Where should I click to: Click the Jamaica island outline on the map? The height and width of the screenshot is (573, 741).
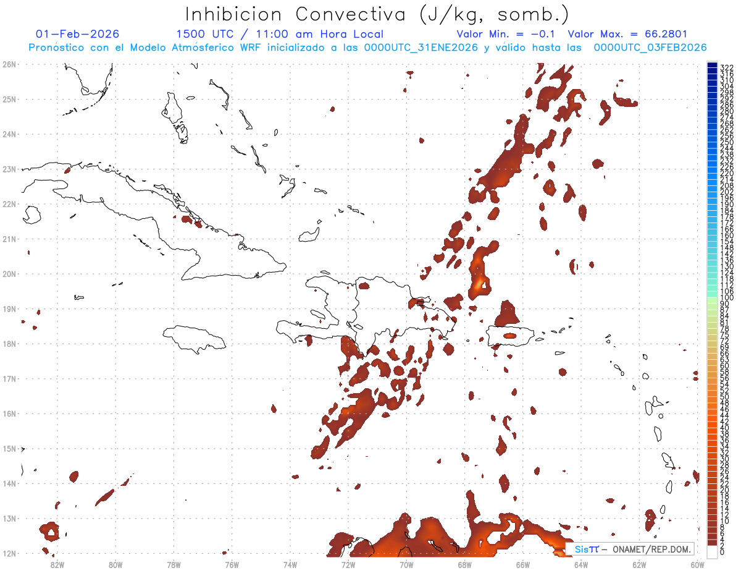194,339
